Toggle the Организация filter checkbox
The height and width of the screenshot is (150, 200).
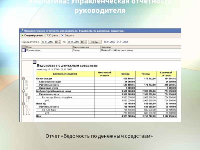point(23,50)
